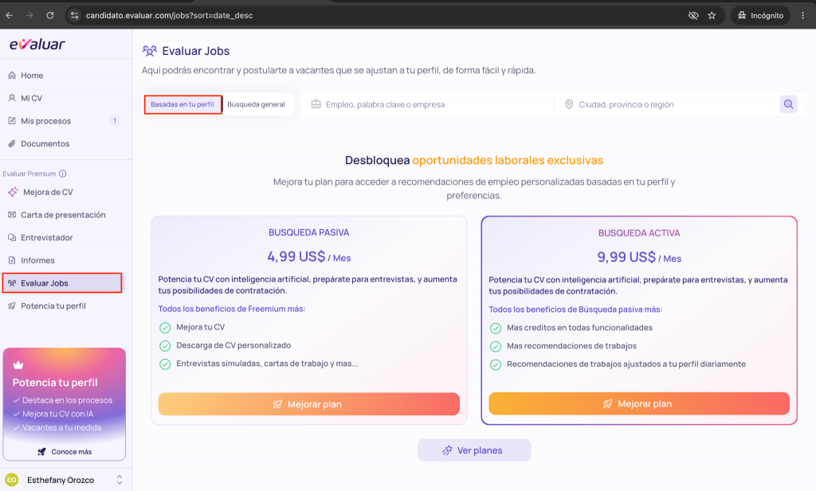Click the location pin icon
This screenshot has width=816, height=491.
pyautogui.click(x=569, y=104)
